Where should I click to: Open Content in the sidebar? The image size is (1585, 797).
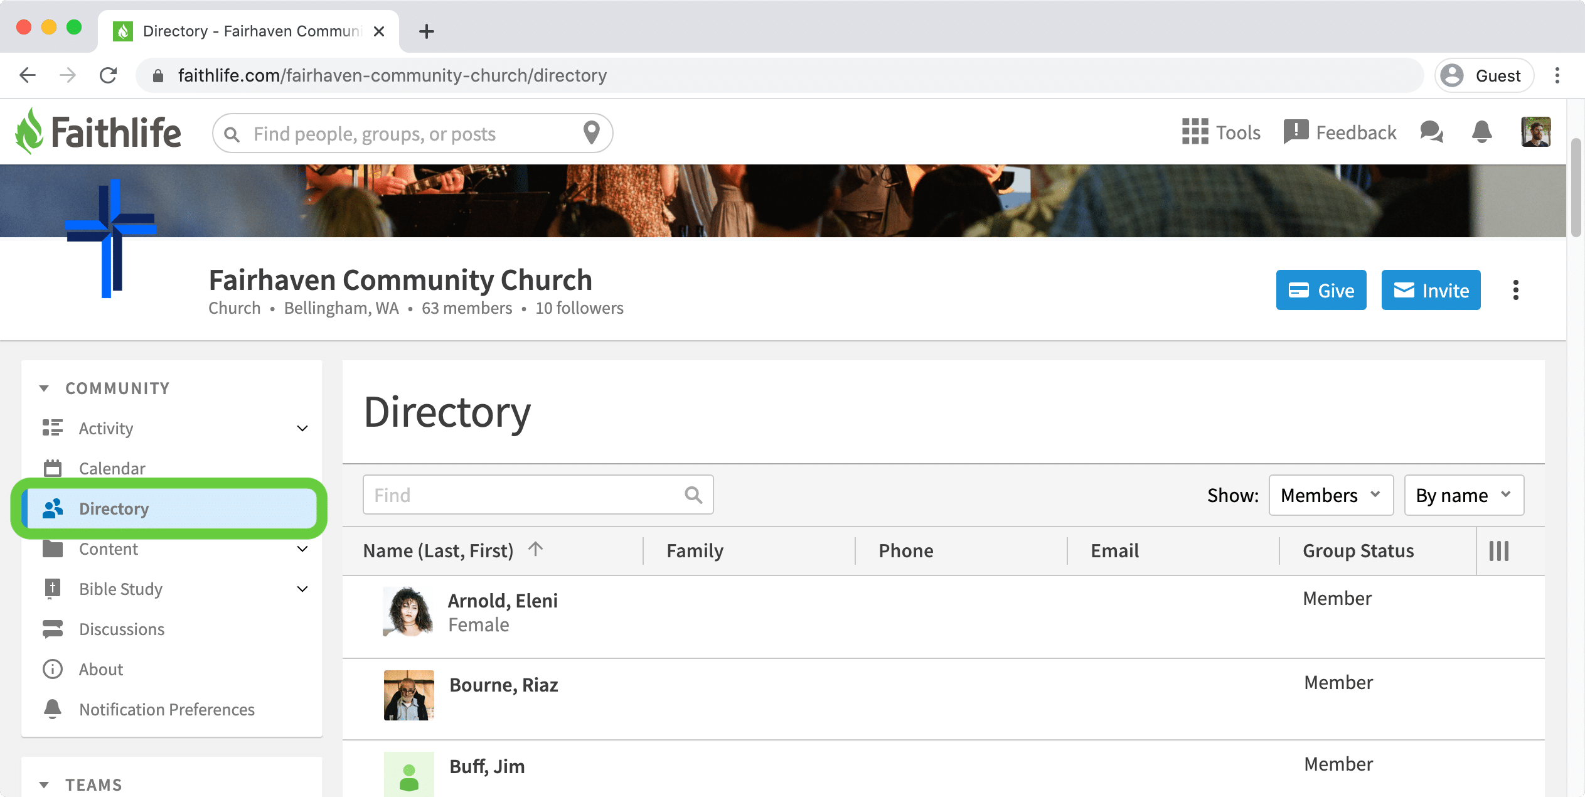pos(108,549)
